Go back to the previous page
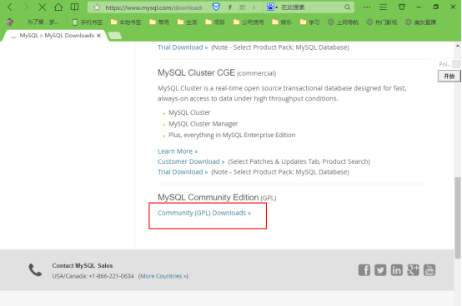 (10, 7)
